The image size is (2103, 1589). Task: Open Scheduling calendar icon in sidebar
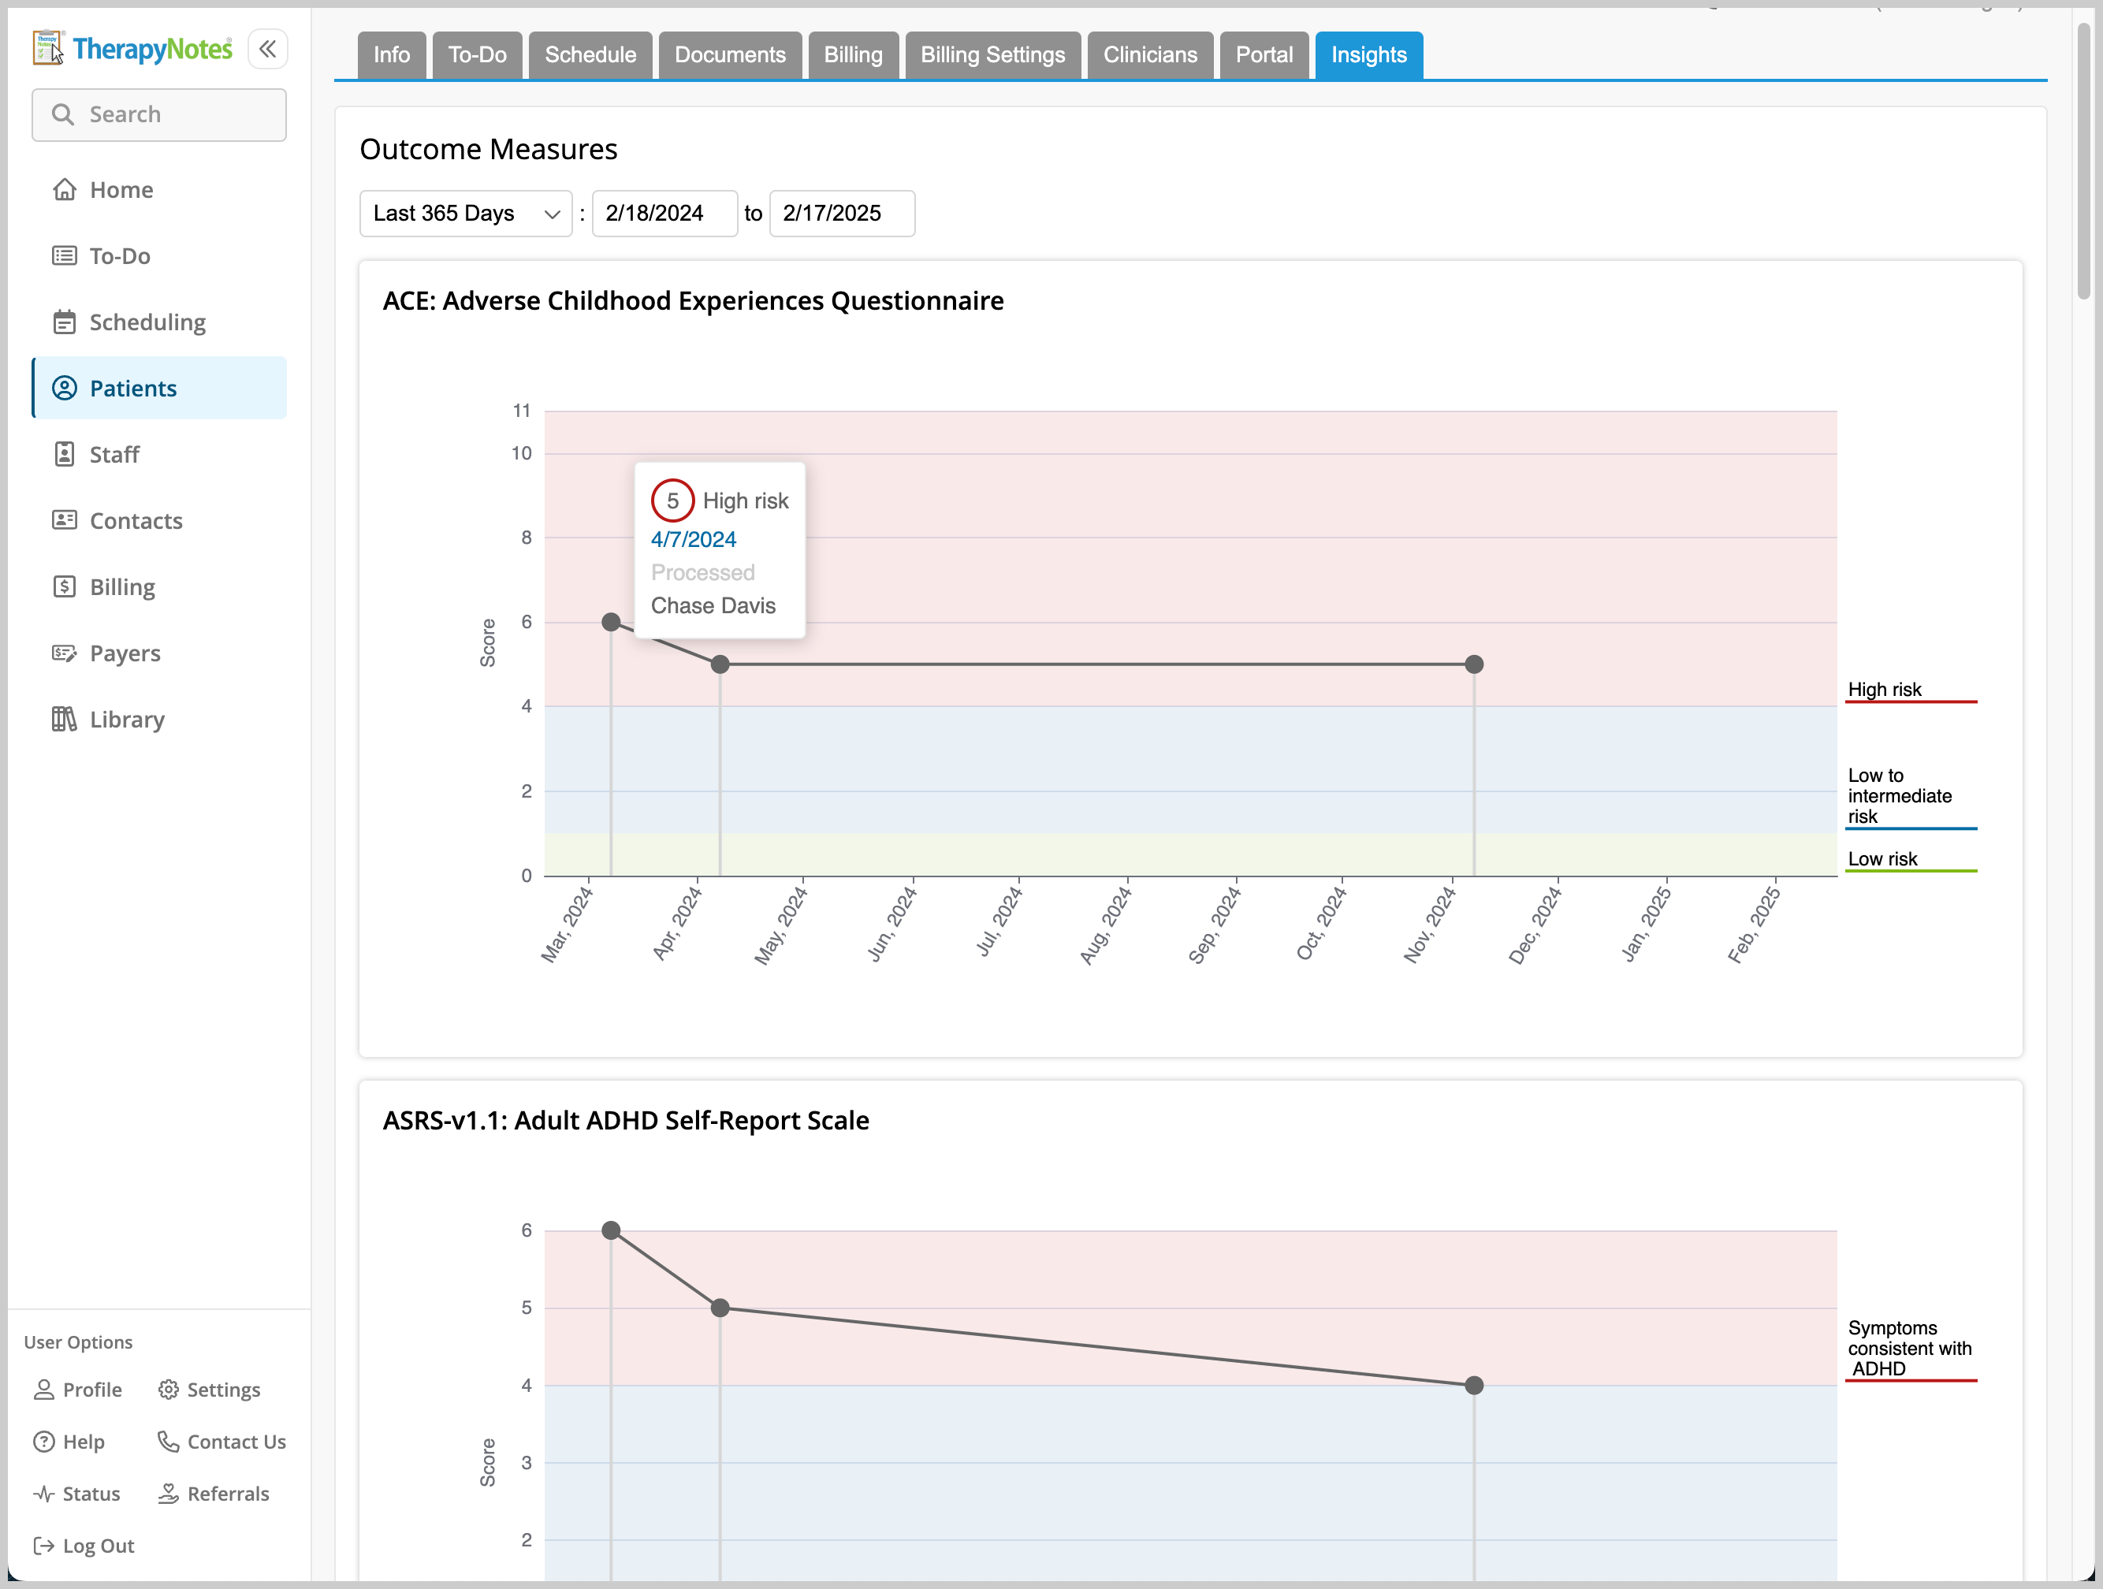pyautogui.click(x=64, y=322)
